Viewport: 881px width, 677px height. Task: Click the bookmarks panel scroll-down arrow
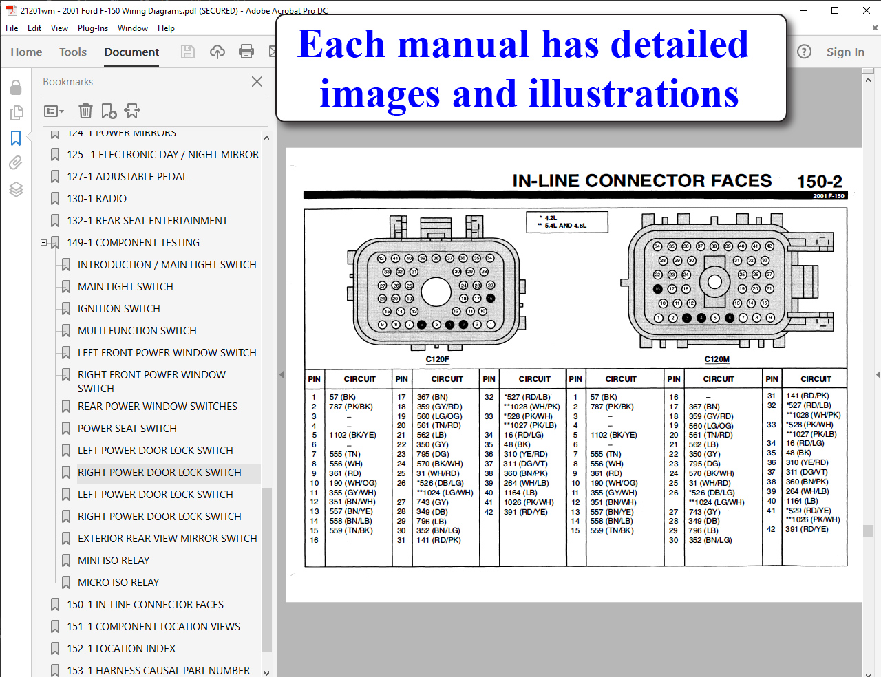pos(266,672)
